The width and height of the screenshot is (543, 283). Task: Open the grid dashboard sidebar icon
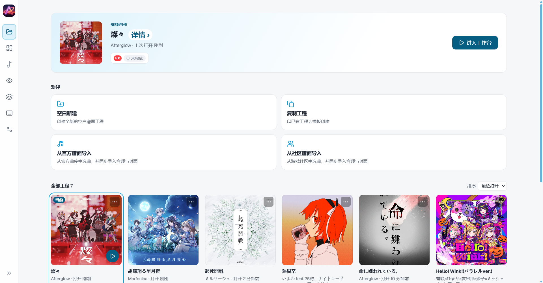pos(9,48)
